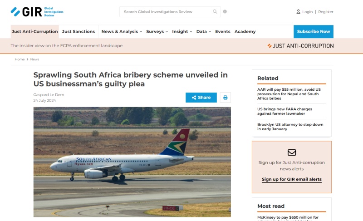Click the Register link
The height and width of the screenshot is (221, 363).
[326, 12]
